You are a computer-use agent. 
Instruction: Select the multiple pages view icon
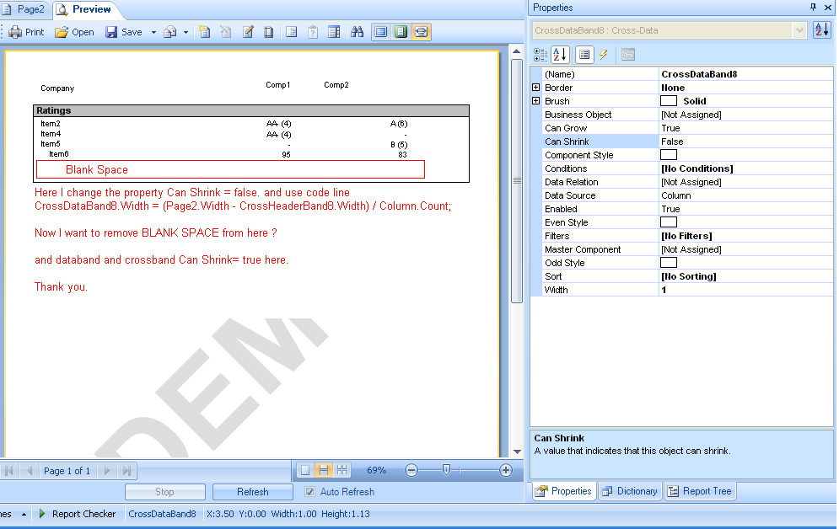(342, 470)
